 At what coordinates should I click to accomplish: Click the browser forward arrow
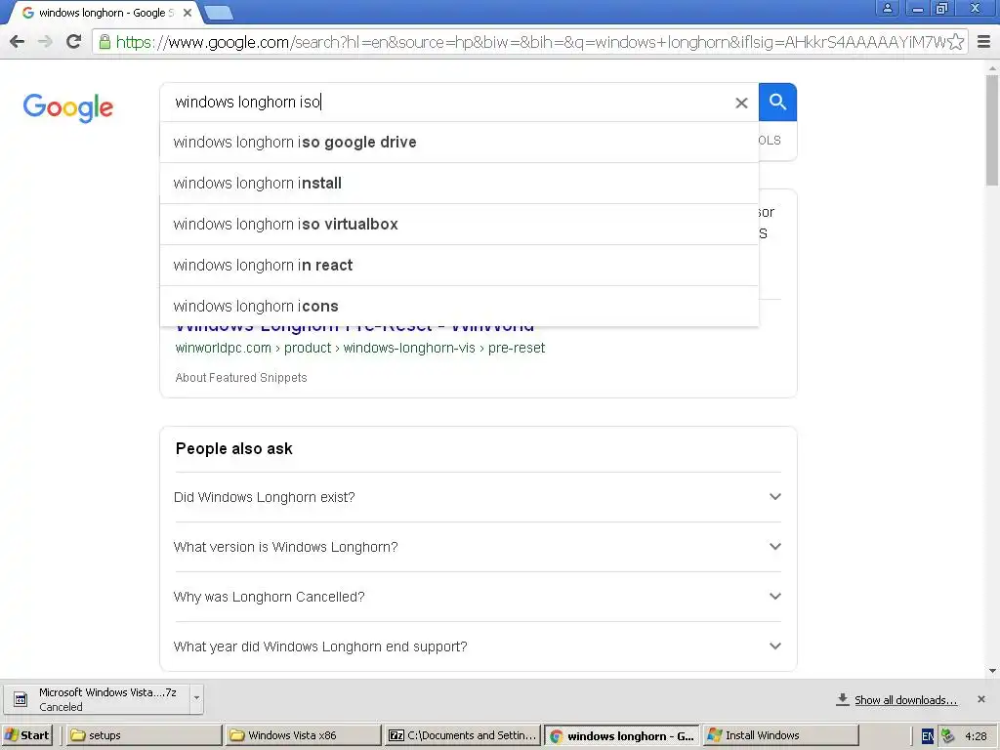45,42
